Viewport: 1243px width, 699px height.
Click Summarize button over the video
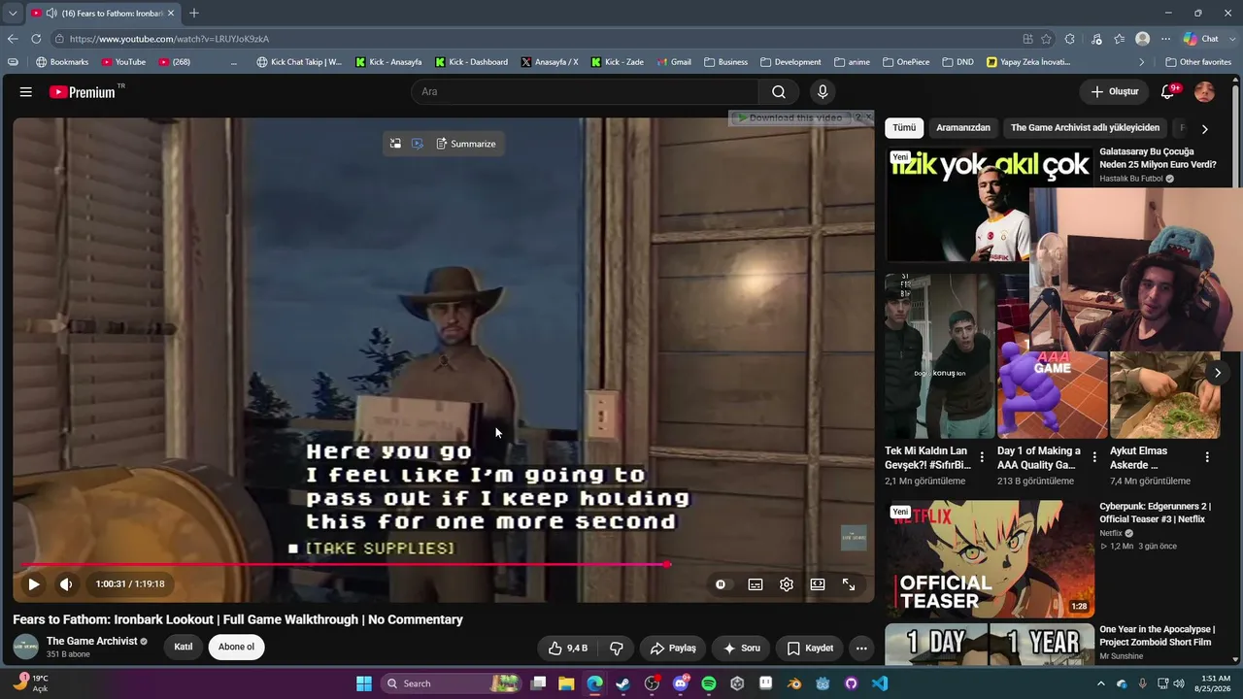[x=466, y=144]
